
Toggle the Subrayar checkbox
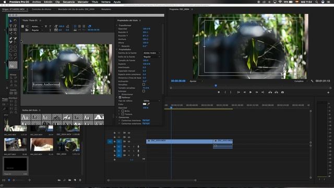pos(144,91)
